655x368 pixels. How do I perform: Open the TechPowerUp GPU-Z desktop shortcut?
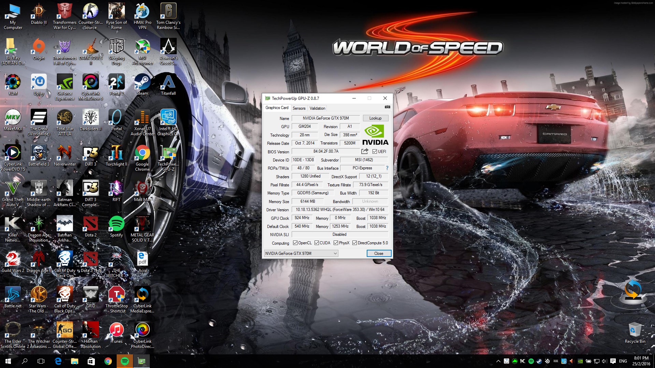tap(169, 158)
